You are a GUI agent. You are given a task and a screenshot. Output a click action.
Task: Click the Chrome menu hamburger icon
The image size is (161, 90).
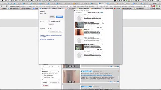click(159, 6)
